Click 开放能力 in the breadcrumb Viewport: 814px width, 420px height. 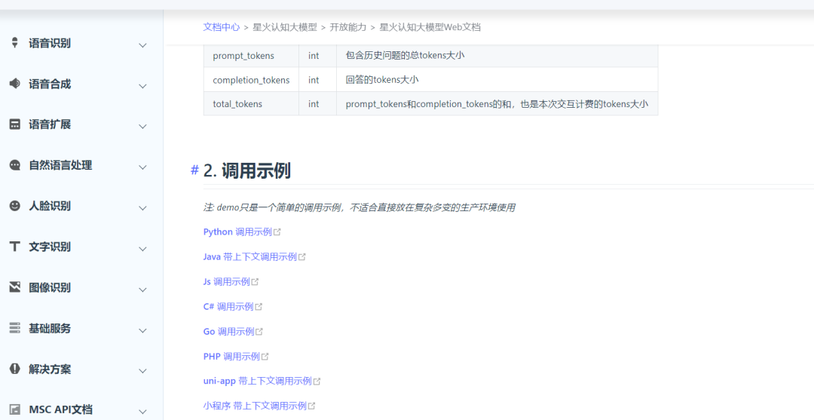[x=347, y=27]
